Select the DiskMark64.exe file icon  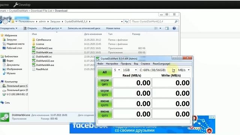coord(34,52)
